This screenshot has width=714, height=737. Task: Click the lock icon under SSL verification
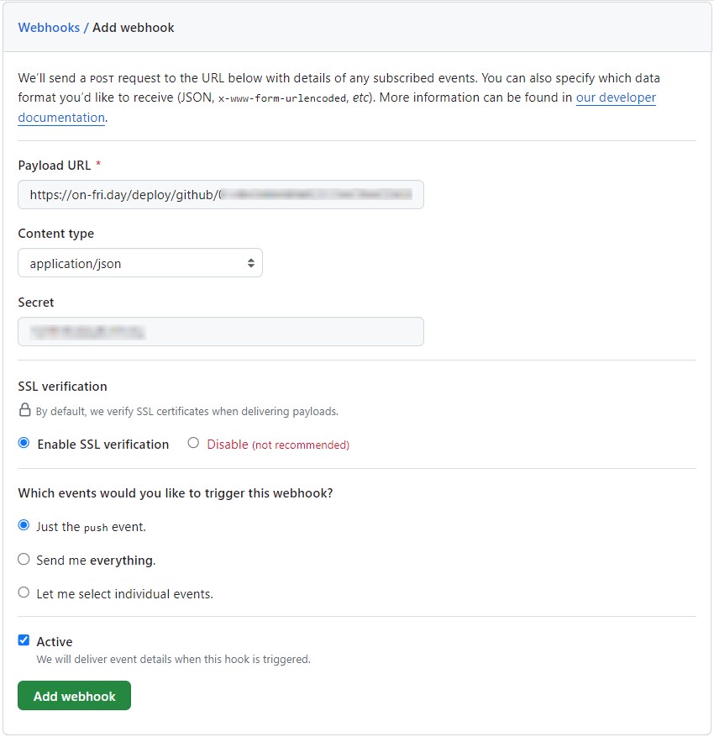(25, 412)
